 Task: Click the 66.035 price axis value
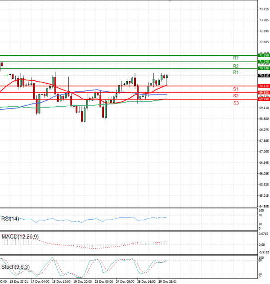[264, 174]
